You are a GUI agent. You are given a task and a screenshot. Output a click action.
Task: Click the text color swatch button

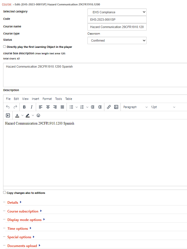click(17, 115)
